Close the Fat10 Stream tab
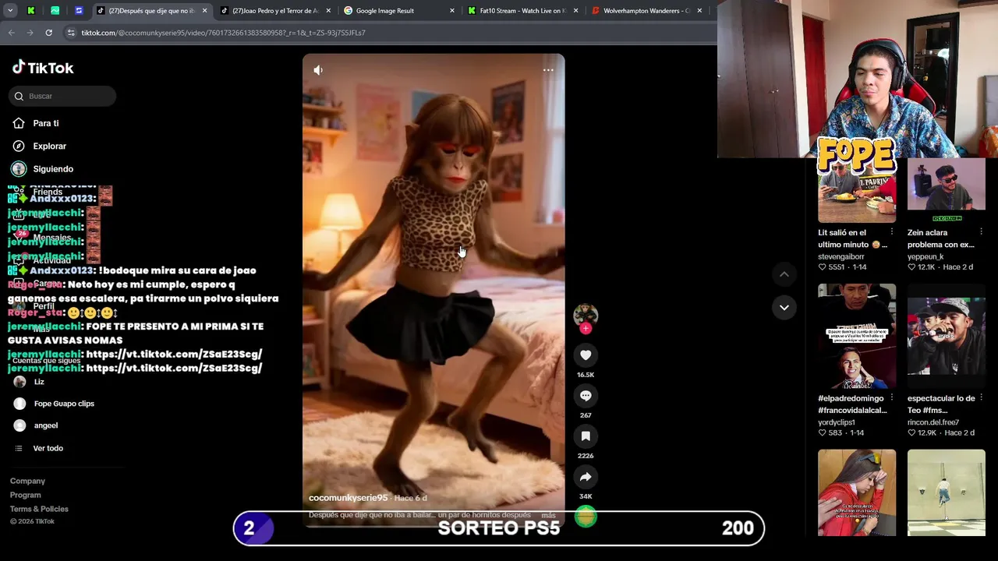998x561 pixels. pos(575,11)
